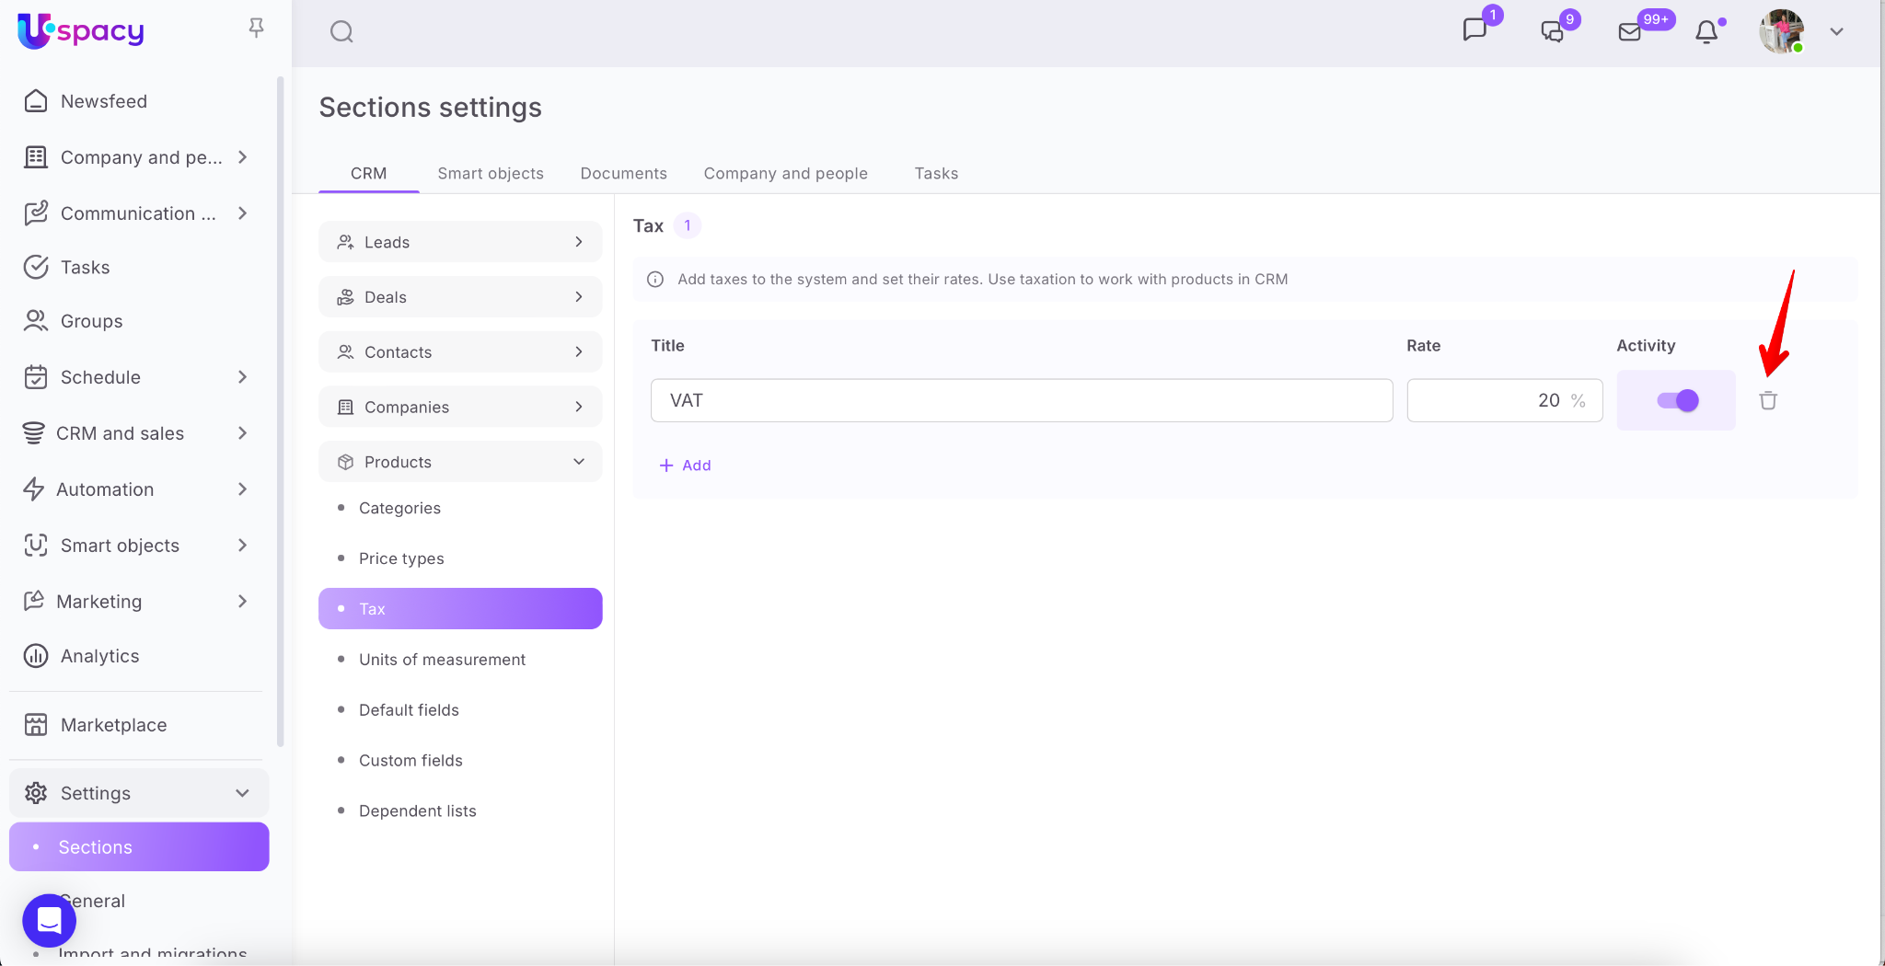Open group conversations icon with badge 9
The image size is (1885, 966).
tap(1552, 32)
